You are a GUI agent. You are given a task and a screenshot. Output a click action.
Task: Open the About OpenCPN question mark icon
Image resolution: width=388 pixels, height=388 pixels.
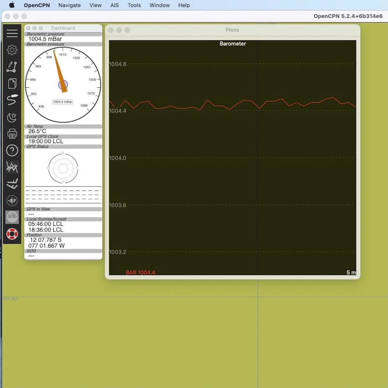[x=12, y=150]
